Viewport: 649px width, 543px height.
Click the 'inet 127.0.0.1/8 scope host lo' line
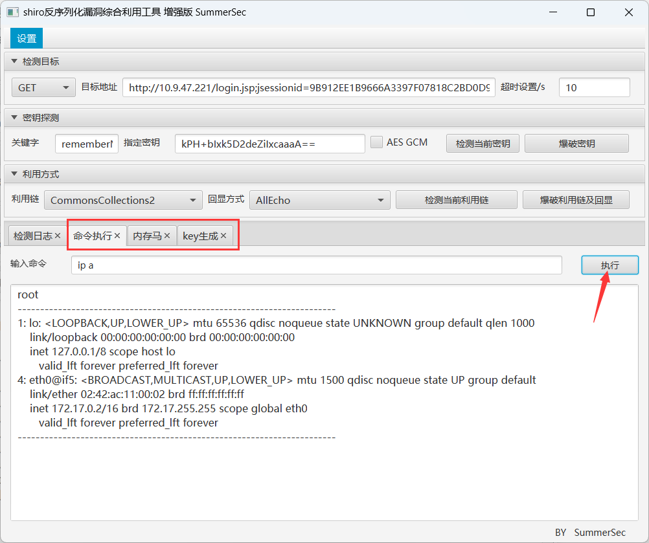point(102,351)
